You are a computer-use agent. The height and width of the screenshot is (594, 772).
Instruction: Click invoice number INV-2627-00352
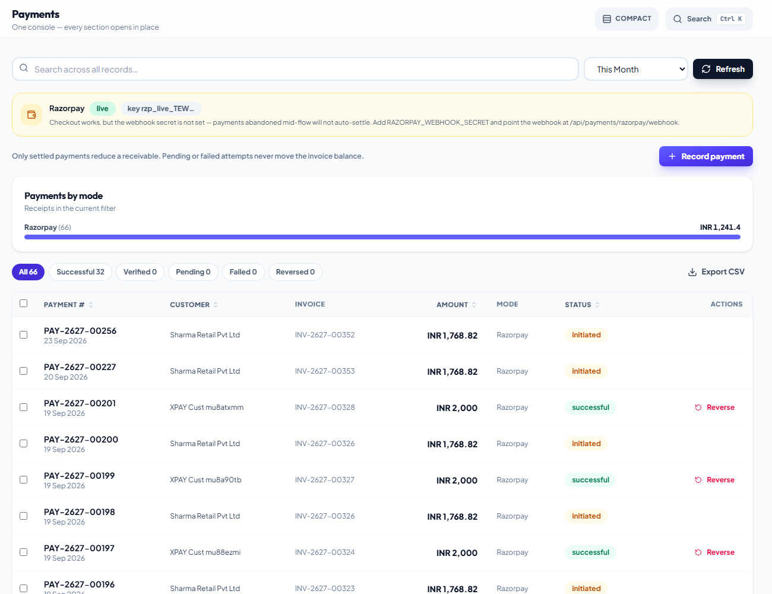click(325, 335)
